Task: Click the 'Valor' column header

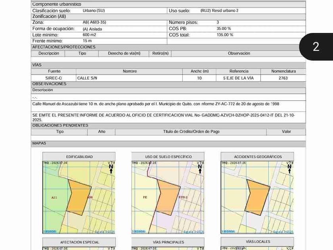Action: pyautogui.click(x=286, y=132)
